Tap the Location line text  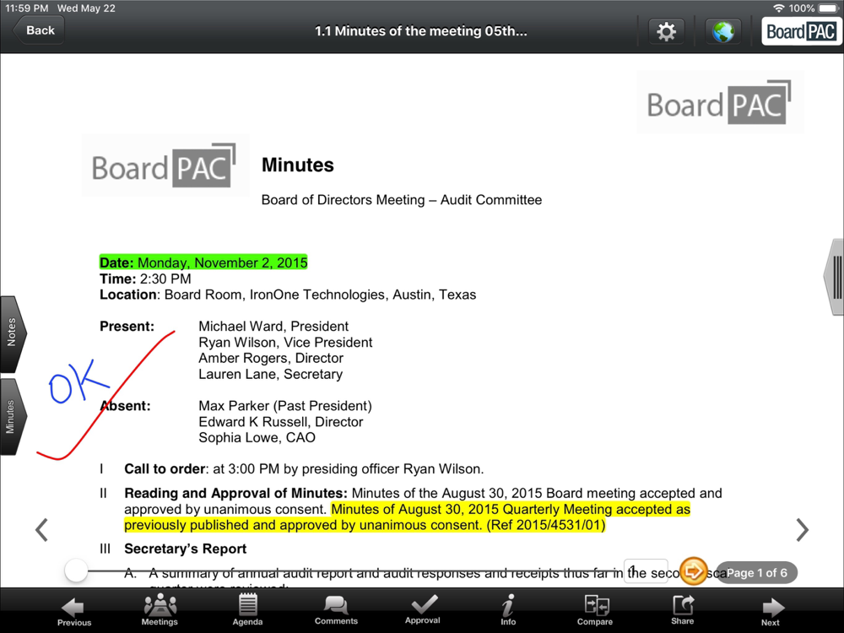tap(288, 295)
